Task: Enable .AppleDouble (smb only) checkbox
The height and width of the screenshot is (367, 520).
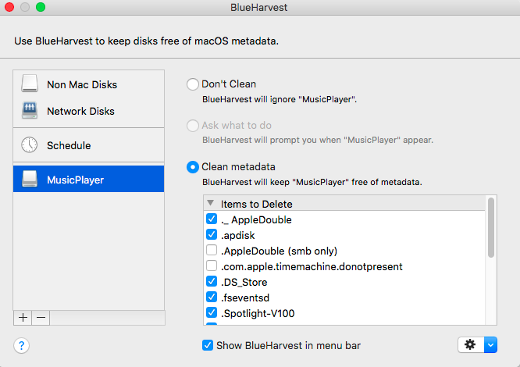Action: (x=212, y=250)
